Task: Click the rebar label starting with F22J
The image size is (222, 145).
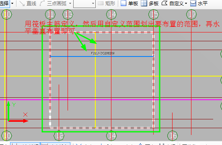Action: [x=103, y=53]
